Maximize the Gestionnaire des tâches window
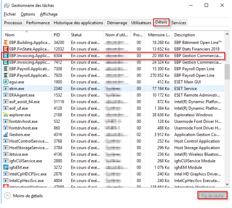232x208 pixels. pyautogui.click(x=206, y=5)
